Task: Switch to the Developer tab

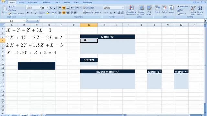Action: pos(87,2)
